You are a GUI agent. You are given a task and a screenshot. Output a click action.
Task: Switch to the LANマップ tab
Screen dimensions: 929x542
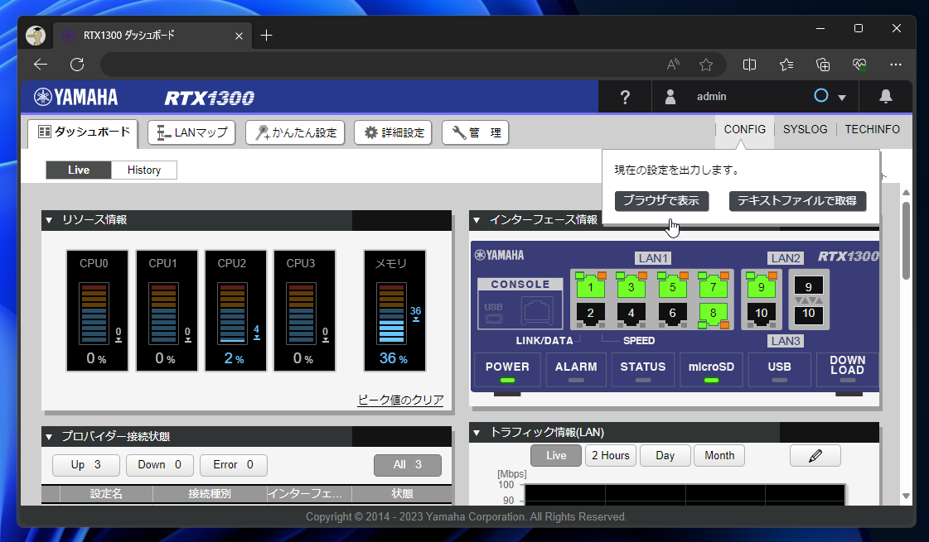coord(191,132)
